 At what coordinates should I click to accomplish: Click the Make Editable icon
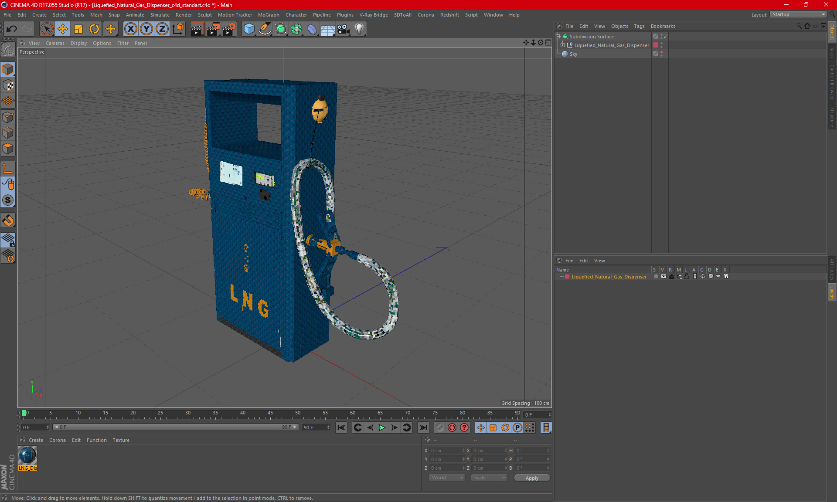8,50
